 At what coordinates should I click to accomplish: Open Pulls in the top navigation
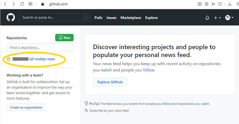click(x=98, y=18)
